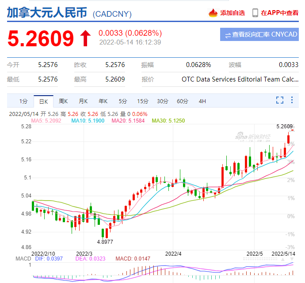Click the MA5: 5.2092 indicator label
305x283 pixels.
click(x=46, y=121)
